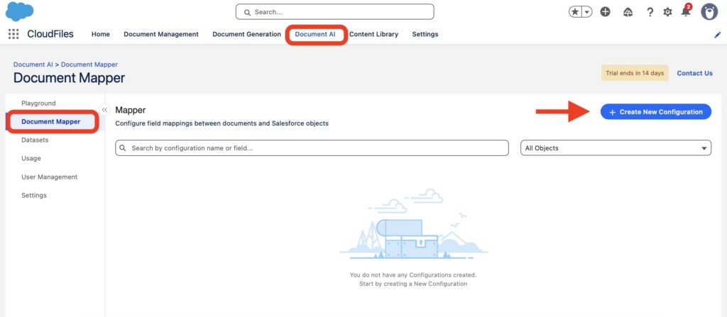Viewport: 727px width, 317px height.
Task: Open Playground in the sidebar
Action: 38,104
